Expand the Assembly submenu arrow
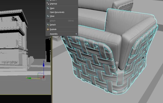Screen dimensions: 163x103 point(76,34)
